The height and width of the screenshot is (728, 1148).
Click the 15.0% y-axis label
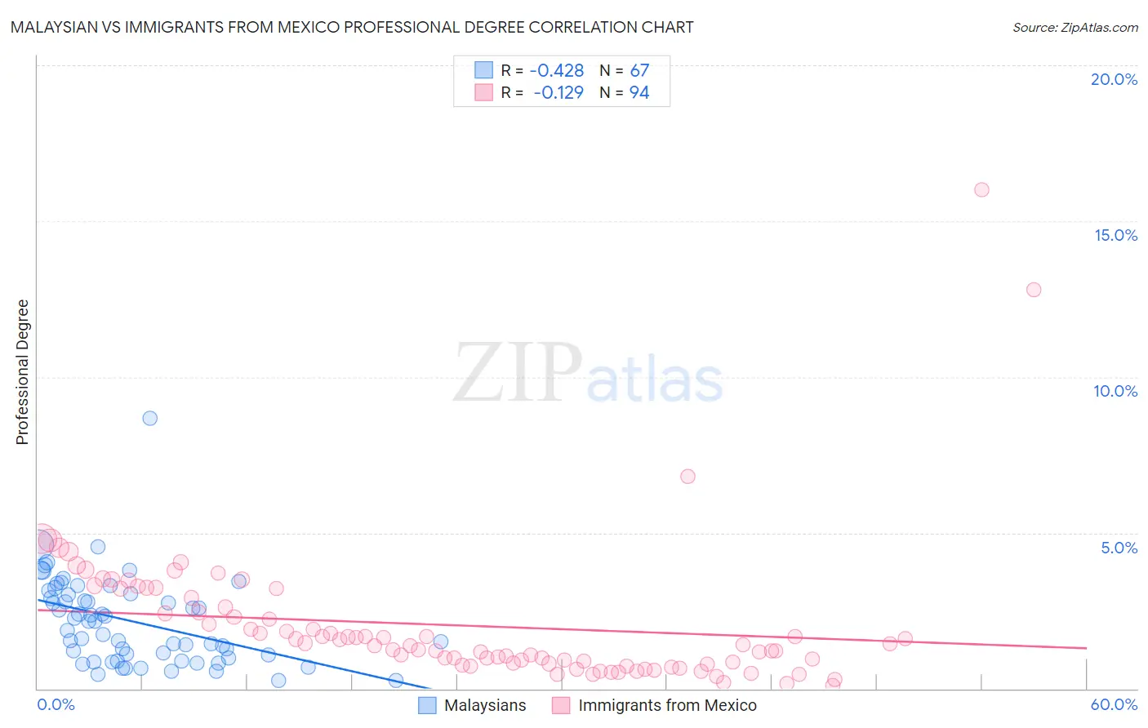point(1115,235)
